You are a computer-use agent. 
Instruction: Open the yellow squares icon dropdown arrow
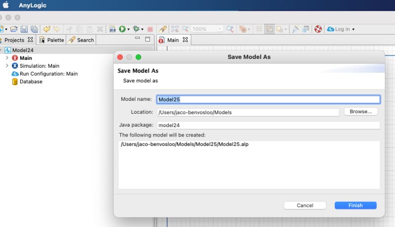[286, 29]
